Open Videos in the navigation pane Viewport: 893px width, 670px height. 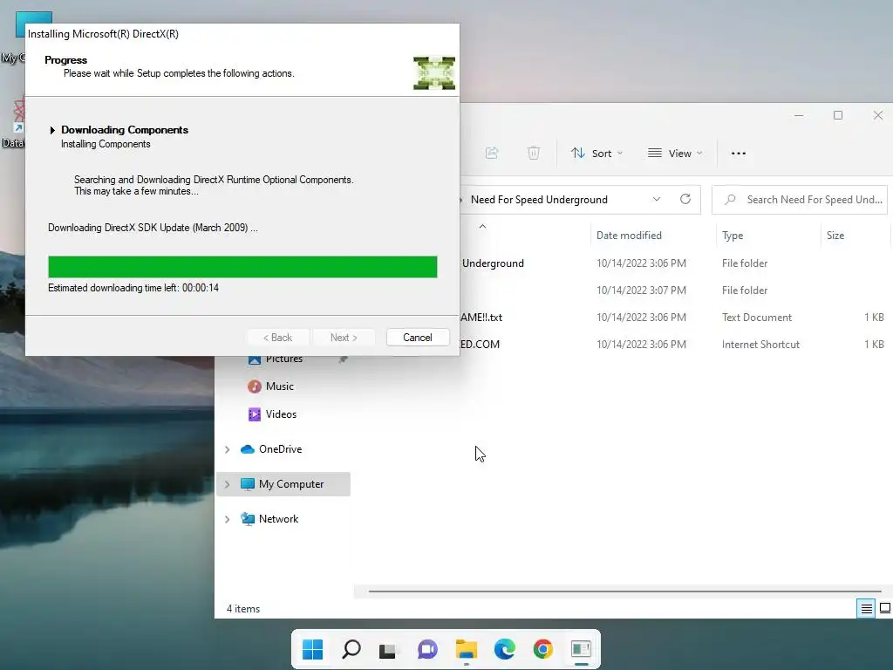point(281,414)
